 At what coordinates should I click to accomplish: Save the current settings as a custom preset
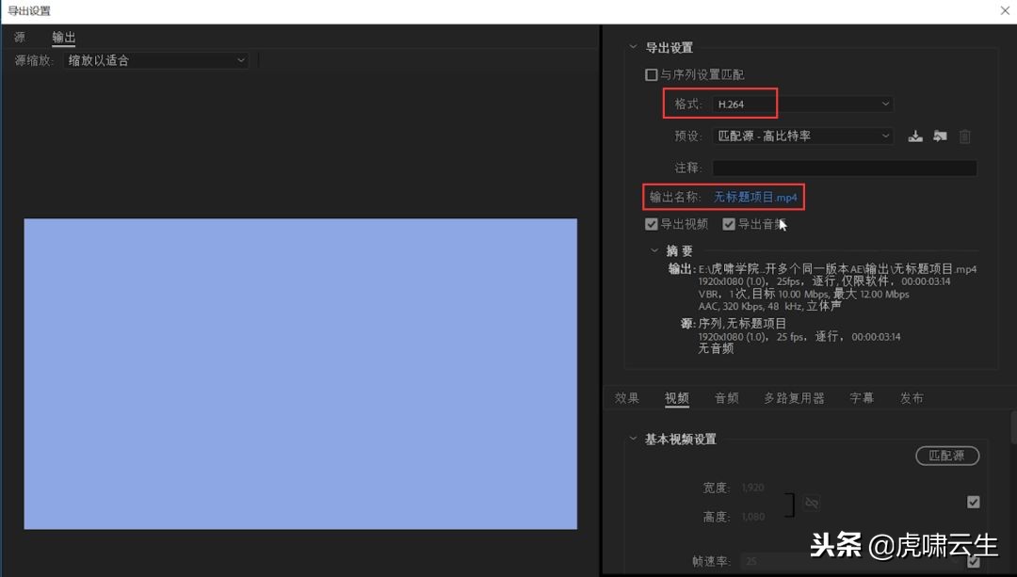point(915,136)
